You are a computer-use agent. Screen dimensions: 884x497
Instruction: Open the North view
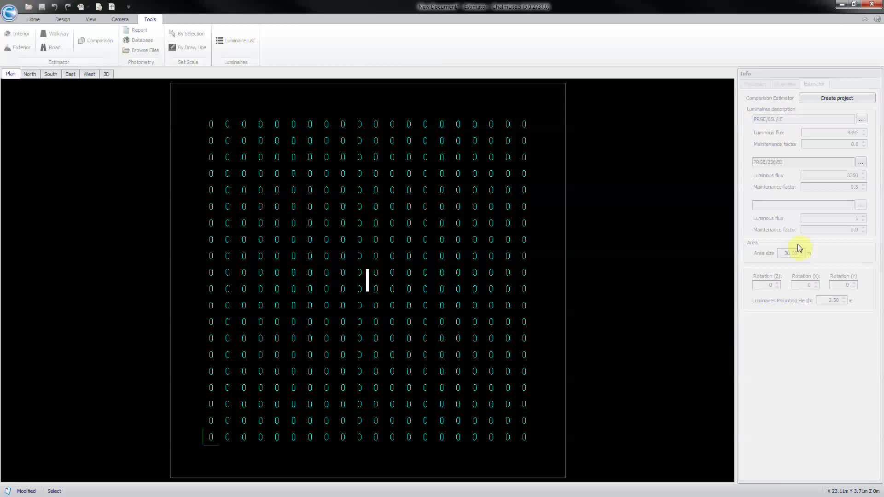tap(29, 74)
